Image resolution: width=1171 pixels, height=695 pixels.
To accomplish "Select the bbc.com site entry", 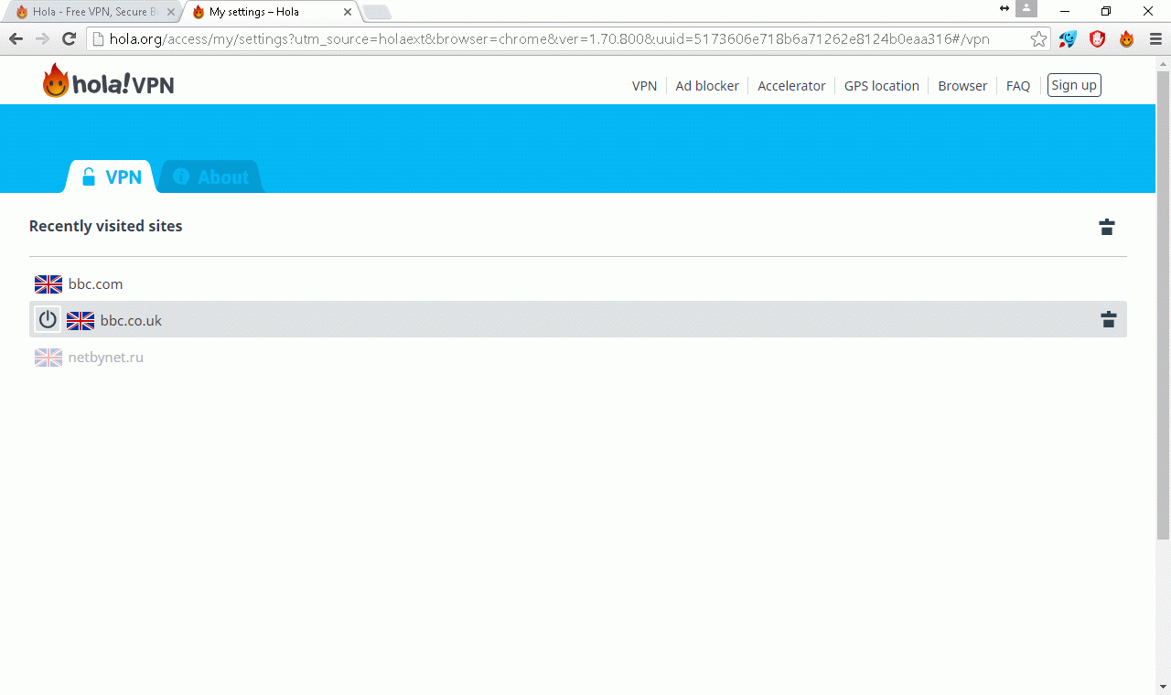I will pyautogui.click(x=95, y=284).
